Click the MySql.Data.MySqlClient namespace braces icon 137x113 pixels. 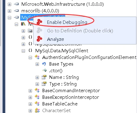(30, 50)
